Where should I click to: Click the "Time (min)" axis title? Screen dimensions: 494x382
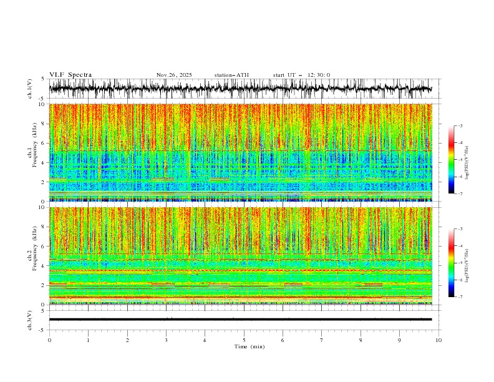[x=249, y=346]
